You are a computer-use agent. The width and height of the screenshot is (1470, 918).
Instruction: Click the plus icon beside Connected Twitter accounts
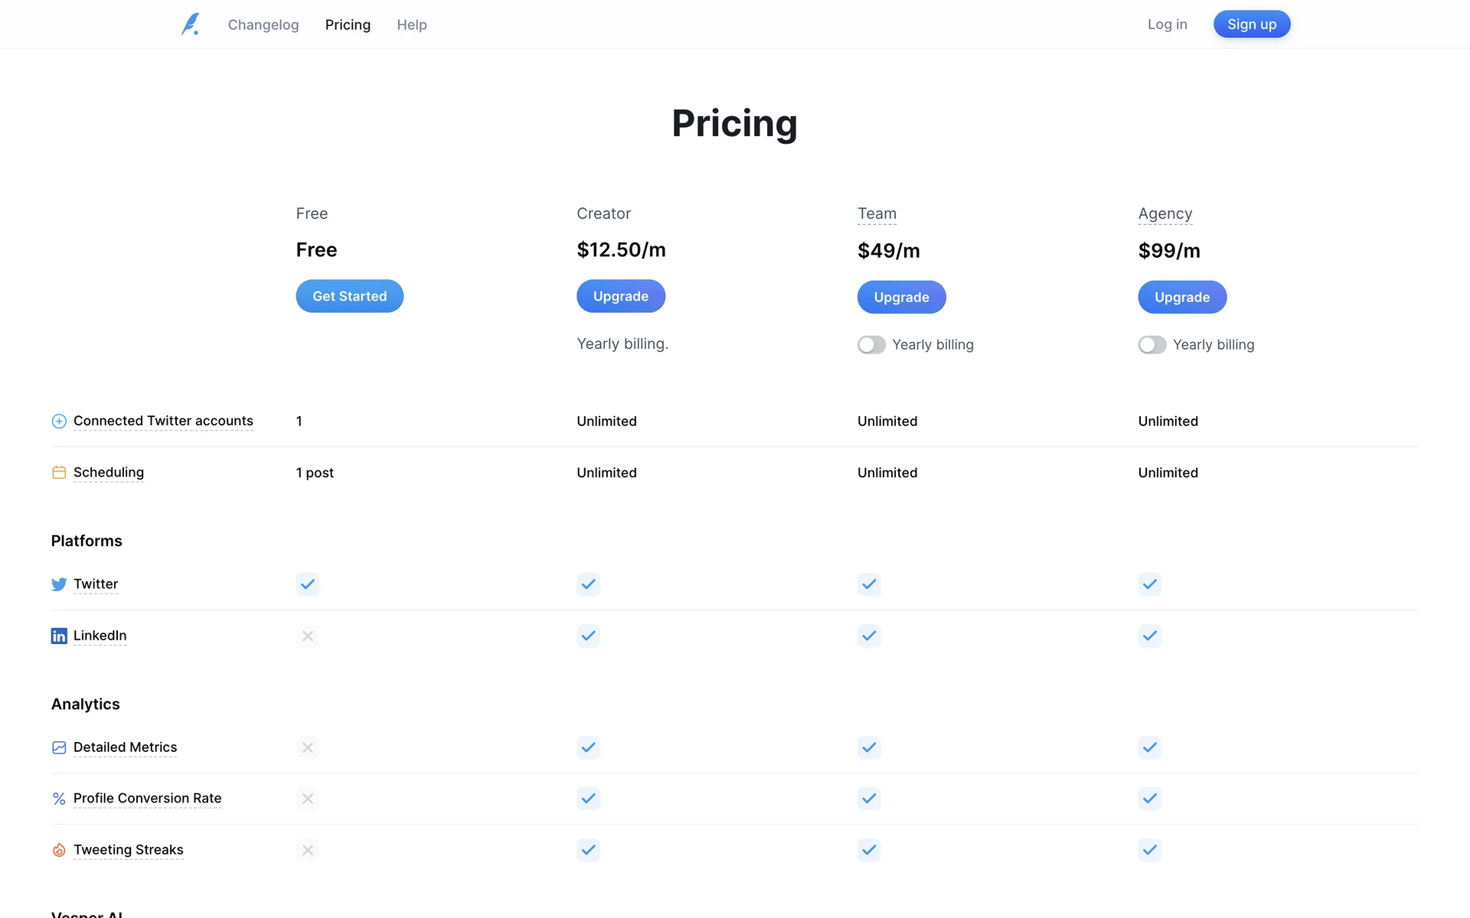pos(59,422)
